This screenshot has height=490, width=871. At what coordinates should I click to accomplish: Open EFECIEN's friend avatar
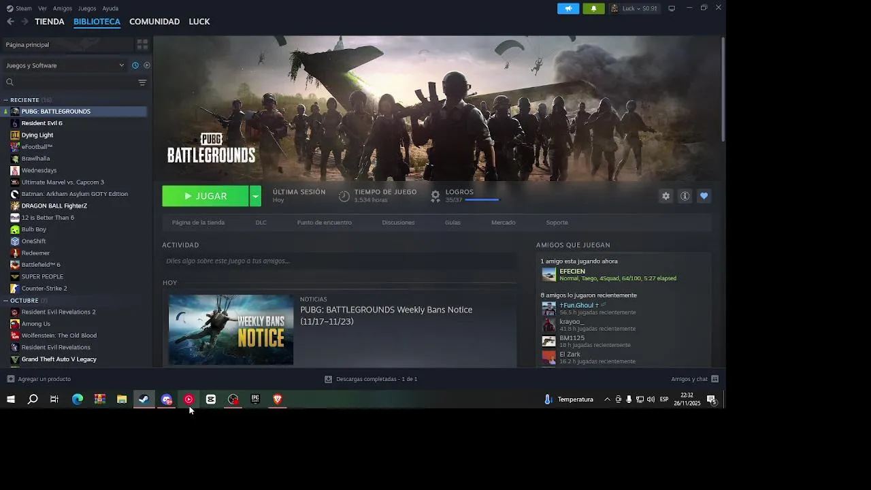(x=548, y=274)
